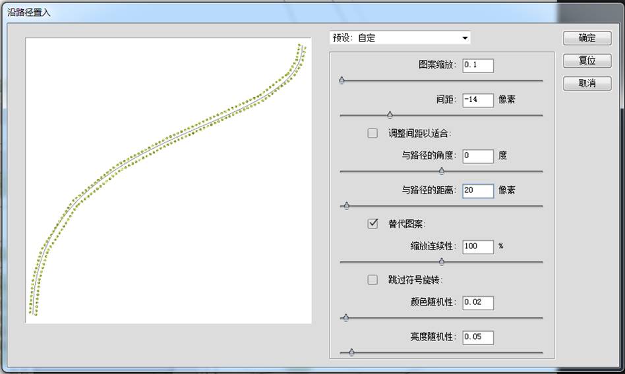Click the 图案缩放 input field
This screenshot has height=374, width=625.
[x=478, y=65]
